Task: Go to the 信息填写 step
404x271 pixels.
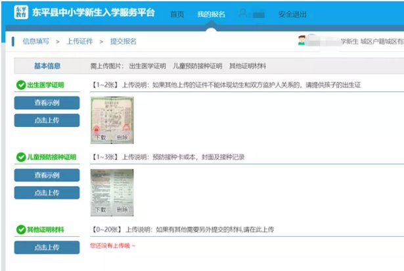Action: point(35,41)
